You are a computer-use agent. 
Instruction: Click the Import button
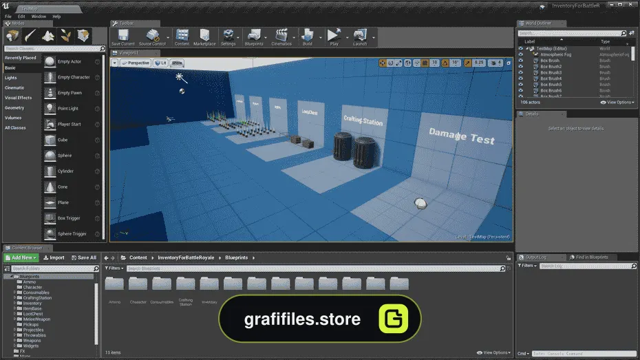point(54,257)
